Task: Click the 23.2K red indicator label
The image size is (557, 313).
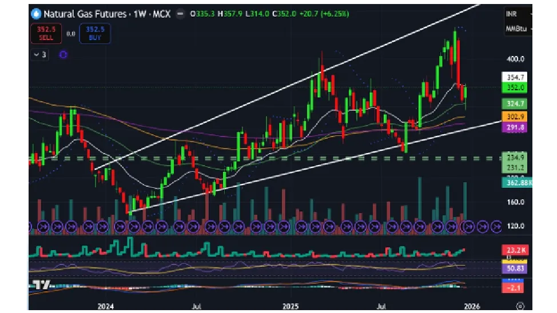Action: point(515,250)
